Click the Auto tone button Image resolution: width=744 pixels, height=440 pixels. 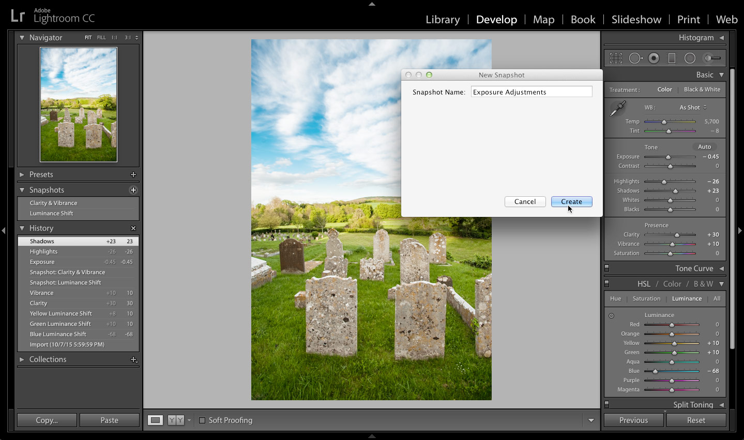pos(704,147)
